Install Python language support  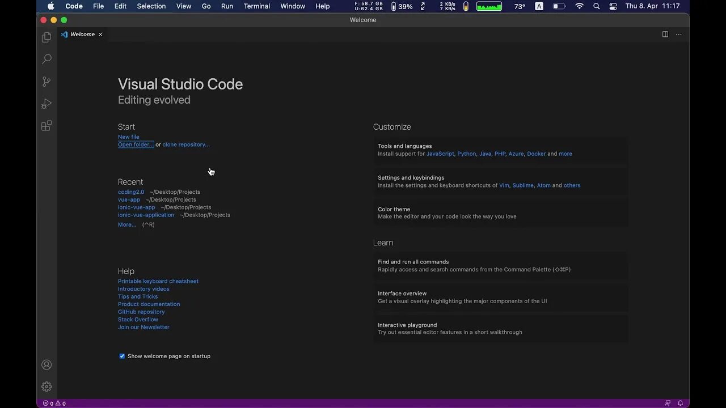click(467, 154)
